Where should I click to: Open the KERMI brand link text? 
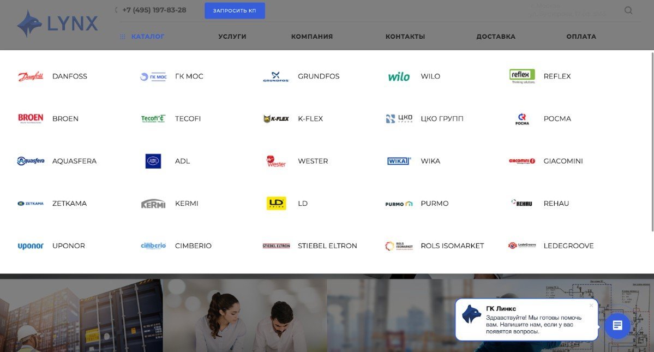tap(187, 204)
